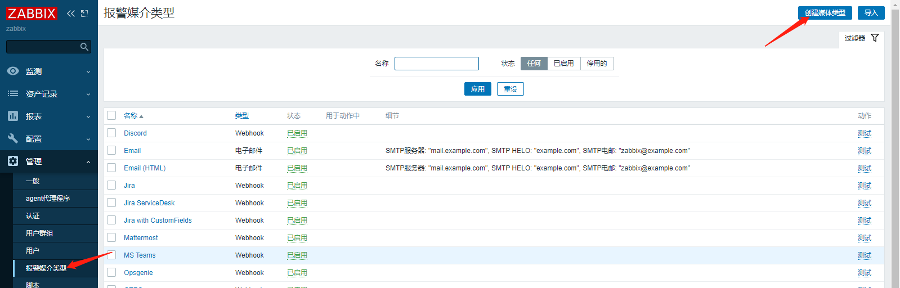
Task: Expand the 配置 menu chevron
Action: pyautogui.click(x=88, y=139)
